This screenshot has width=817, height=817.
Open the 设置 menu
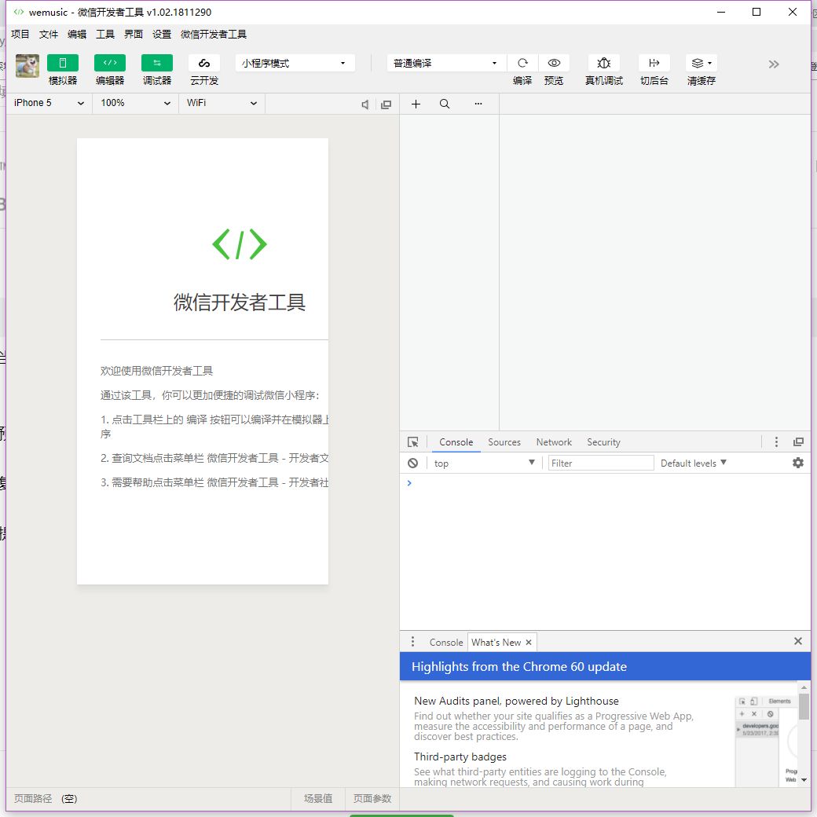[162, 35]
